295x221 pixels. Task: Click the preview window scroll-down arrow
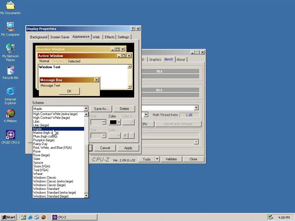click(129, 87)
